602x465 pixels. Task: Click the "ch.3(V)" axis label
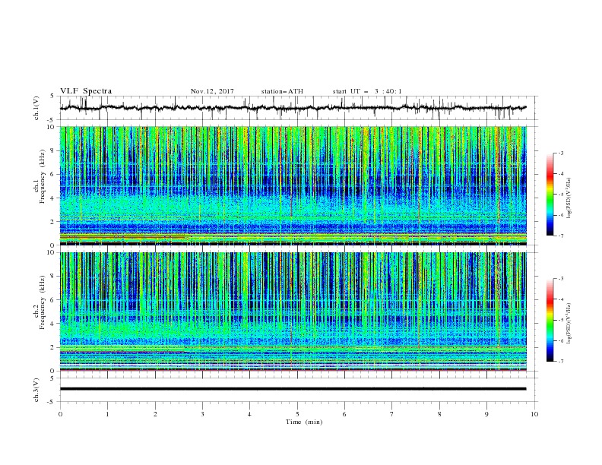[x=36, y=390]
